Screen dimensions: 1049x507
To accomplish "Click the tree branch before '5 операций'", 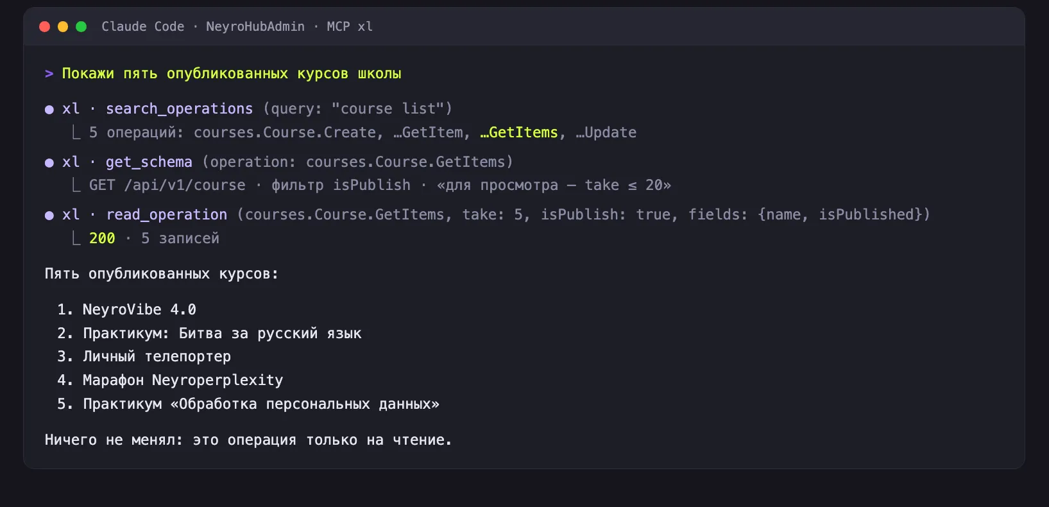I will (x=76, y=133).
